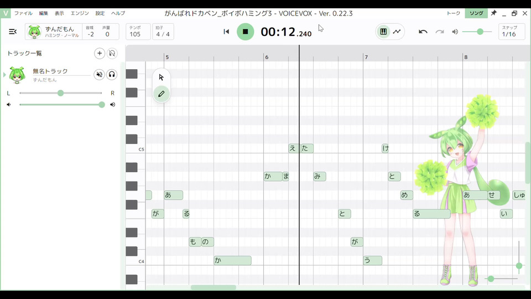
Task: Adjust the horizontal zoom slider
Action: [502, 279]
